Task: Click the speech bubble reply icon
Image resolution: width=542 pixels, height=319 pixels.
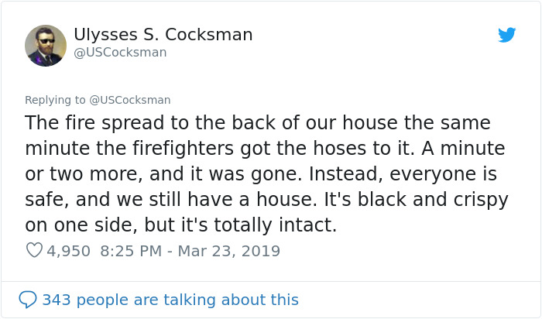Action: 29,299
